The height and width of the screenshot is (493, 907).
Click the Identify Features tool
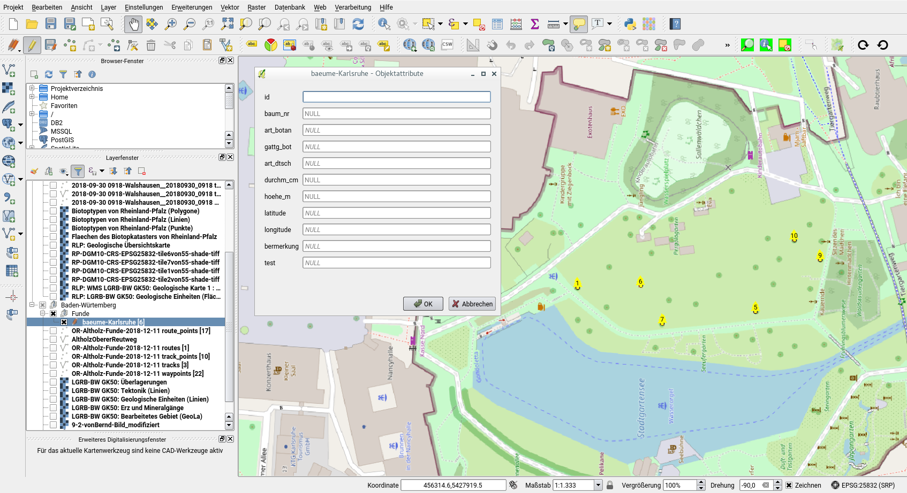[x=384, y=24]
